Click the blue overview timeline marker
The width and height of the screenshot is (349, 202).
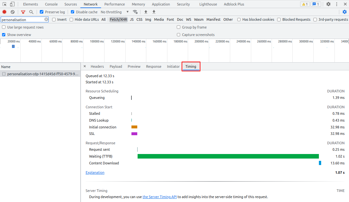13,46
